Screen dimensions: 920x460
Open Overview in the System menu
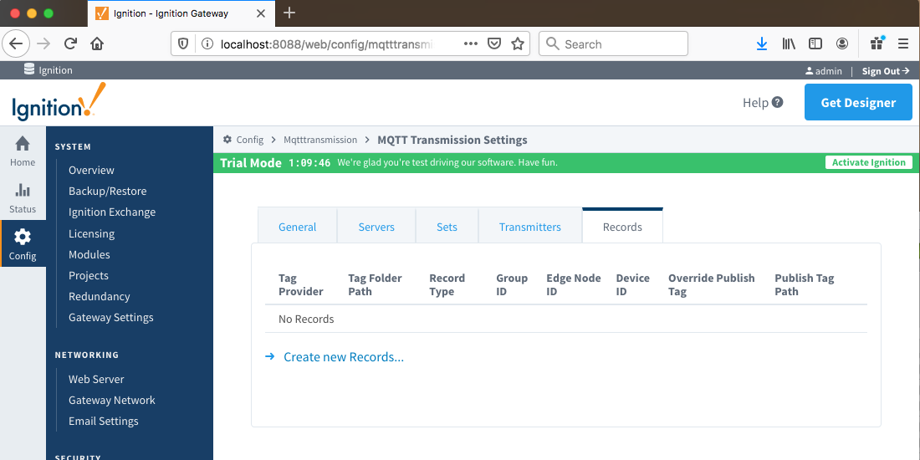[91, 170]
